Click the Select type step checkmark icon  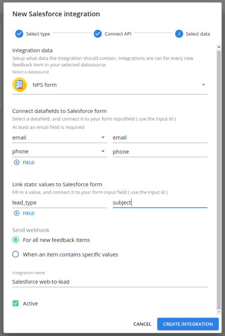19,34
